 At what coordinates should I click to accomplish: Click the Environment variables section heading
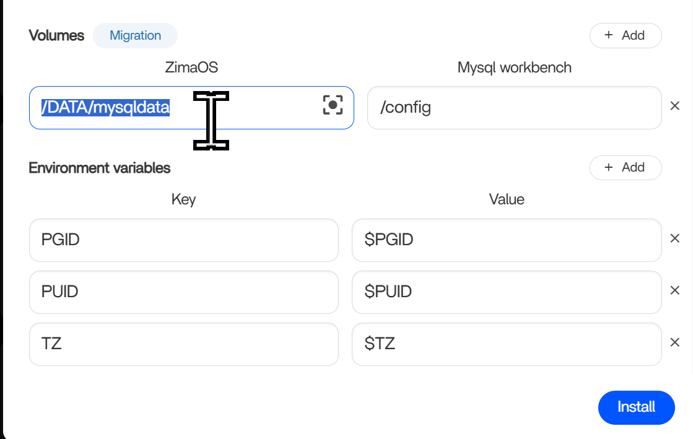(x=99, y=167)
